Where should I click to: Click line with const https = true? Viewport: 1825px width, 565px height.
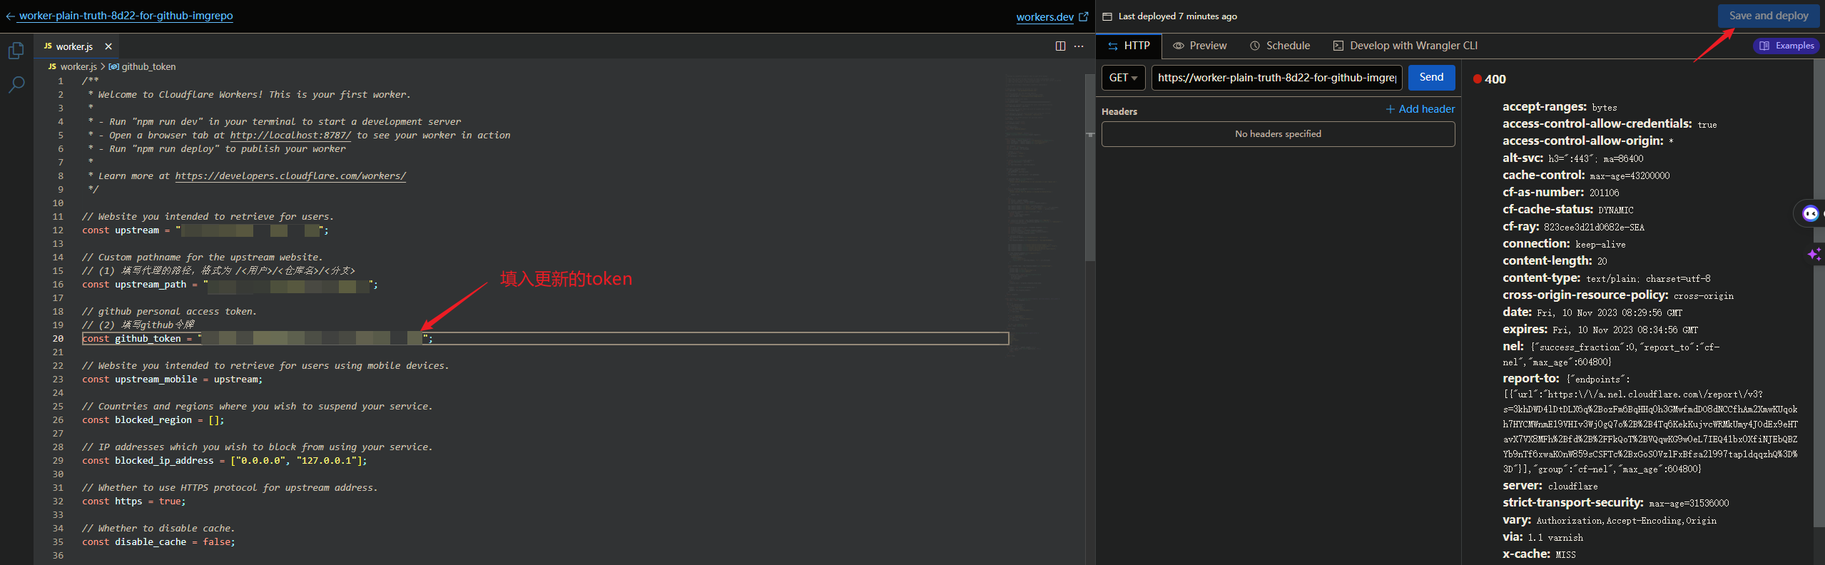click(133, 501)
